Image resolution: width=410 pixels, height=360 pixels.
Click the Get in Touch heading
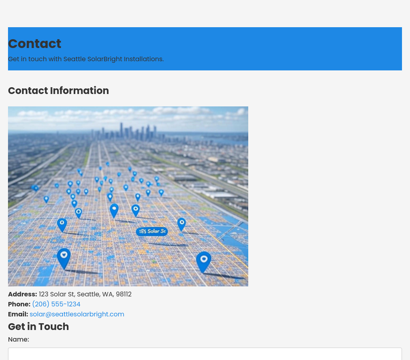[38, 326]
